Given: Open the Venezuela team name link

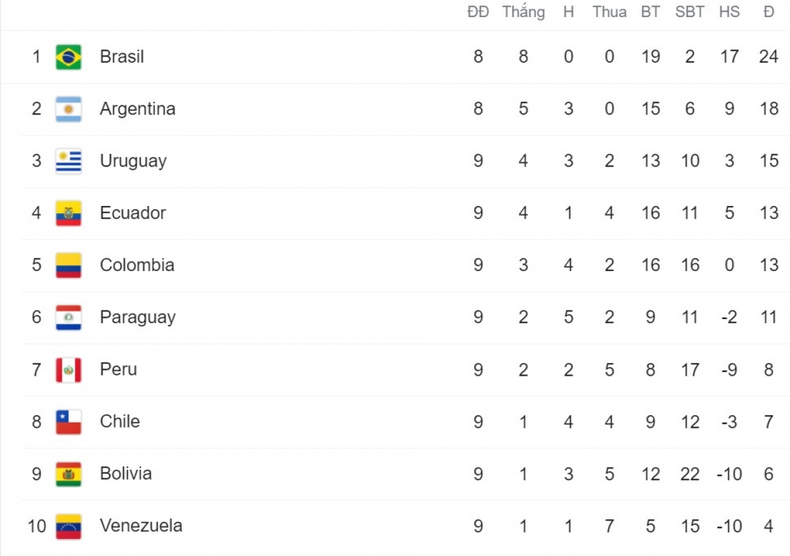Looking at the screenshot, I should click(141, 526).
